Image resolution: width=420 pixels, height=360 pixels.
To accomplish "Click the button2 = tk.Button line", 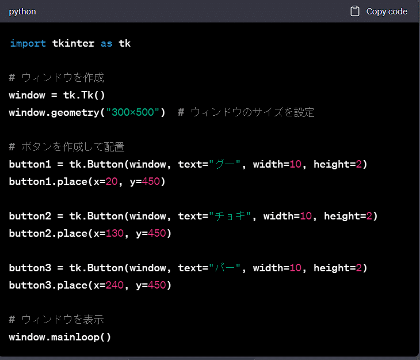I will [x=193, y=216].
